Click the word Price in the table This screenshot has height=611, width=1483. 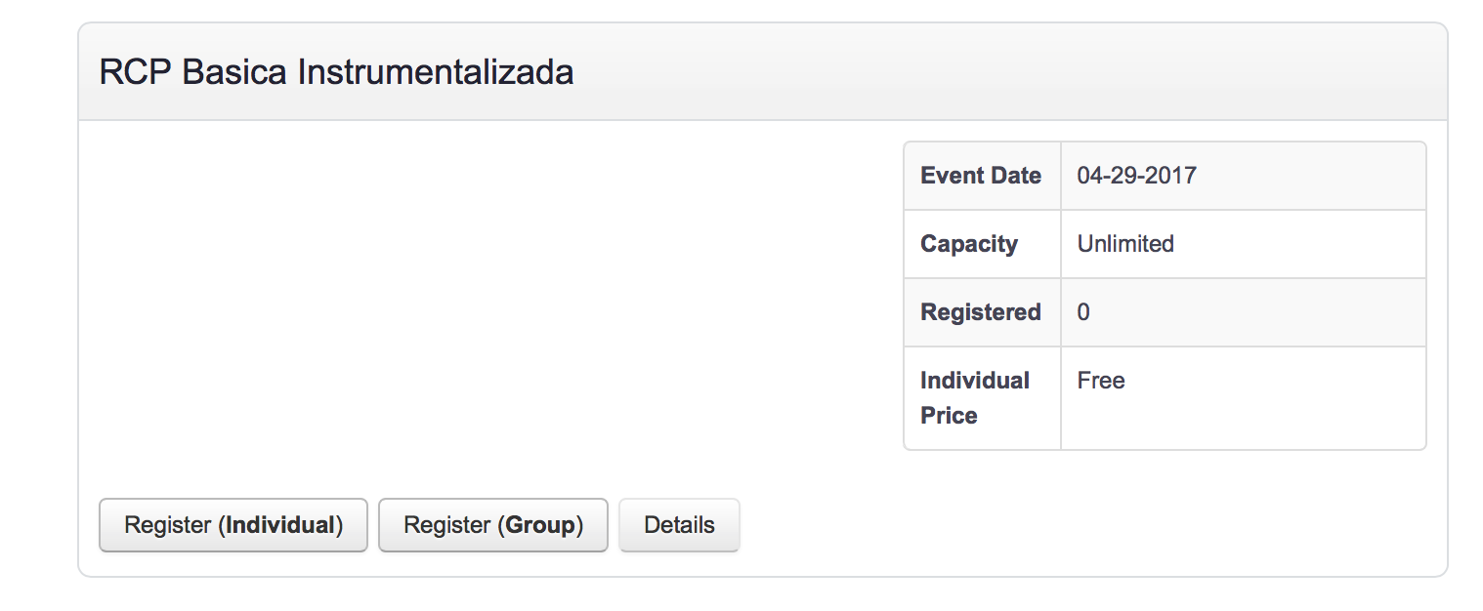(x=949, y=416)
